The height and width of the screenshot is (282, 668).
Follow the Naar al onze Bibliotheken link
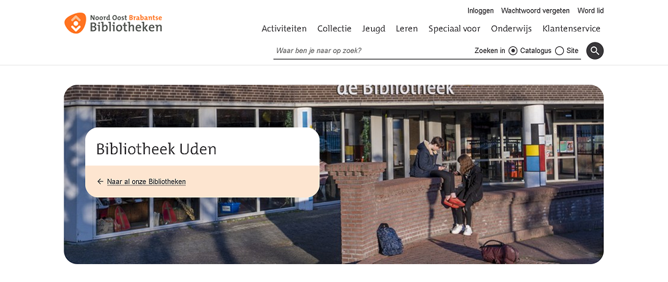point(146,182)
